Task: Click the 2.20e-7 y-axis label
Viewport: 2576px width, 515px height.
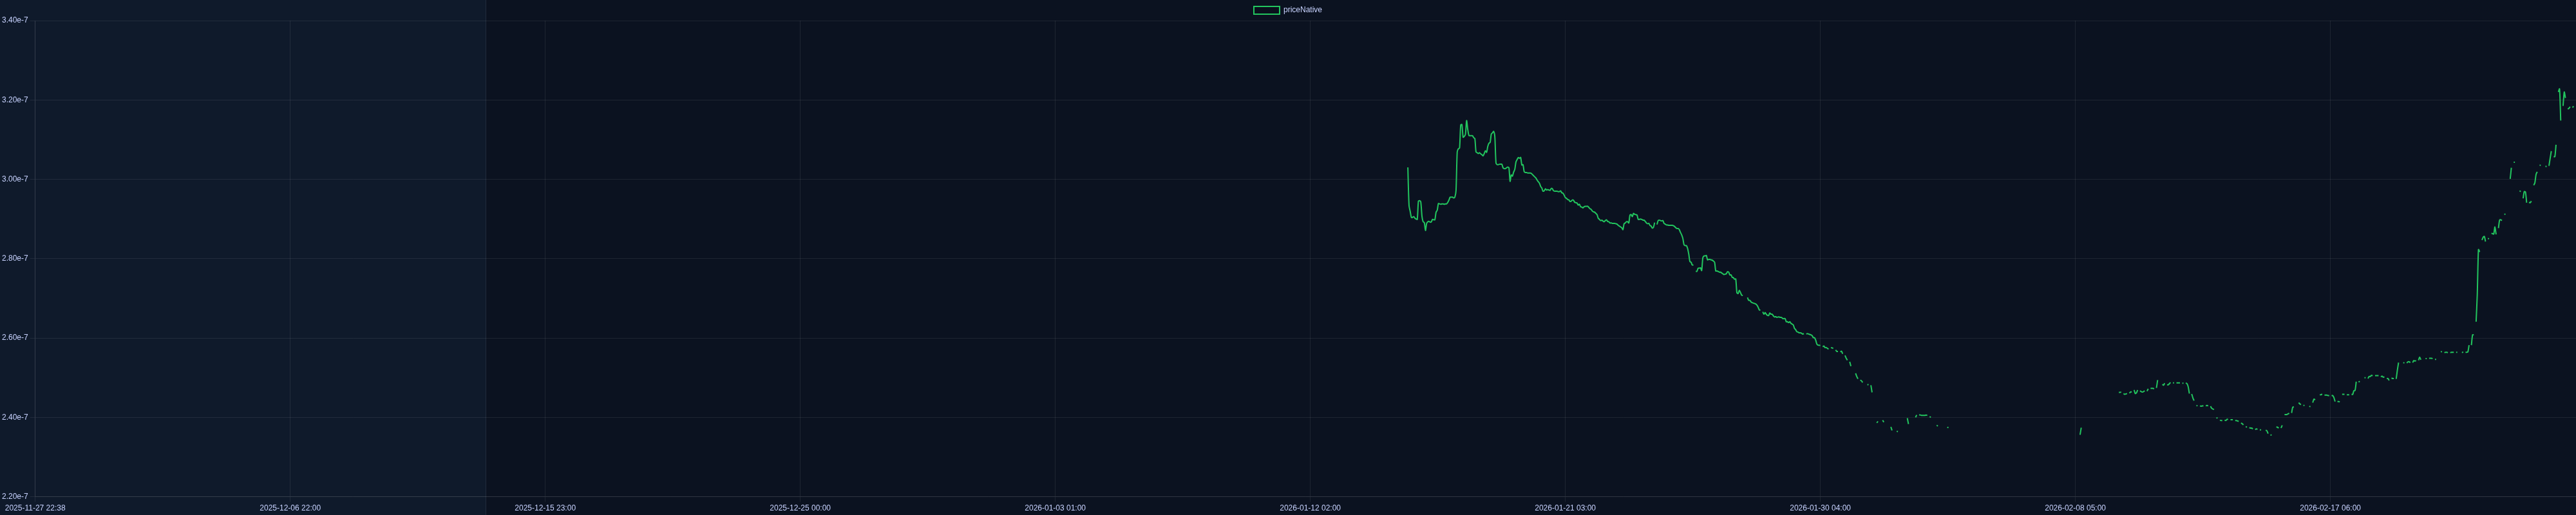Action: coord(15,496)
